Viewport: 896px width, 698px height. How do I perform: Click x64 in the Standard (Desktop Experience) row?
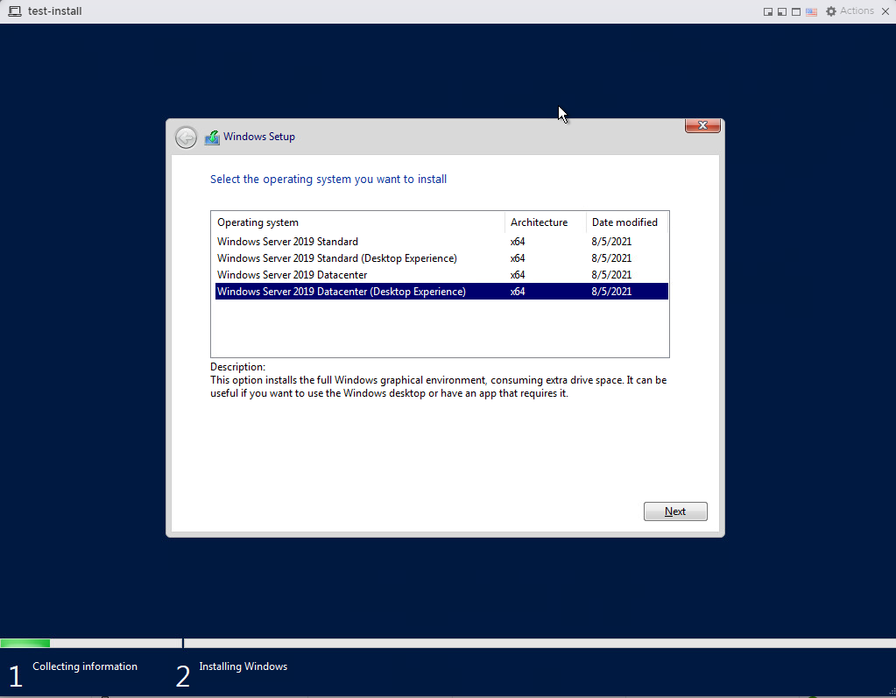(518, 258)
